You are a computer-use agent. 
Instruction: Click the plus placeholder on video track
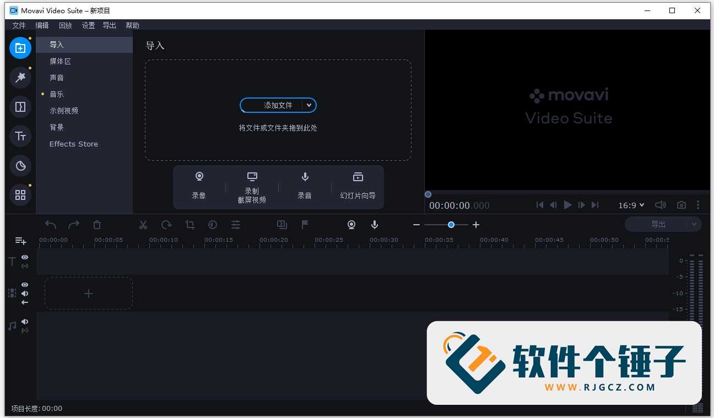(x=89, y=294)
